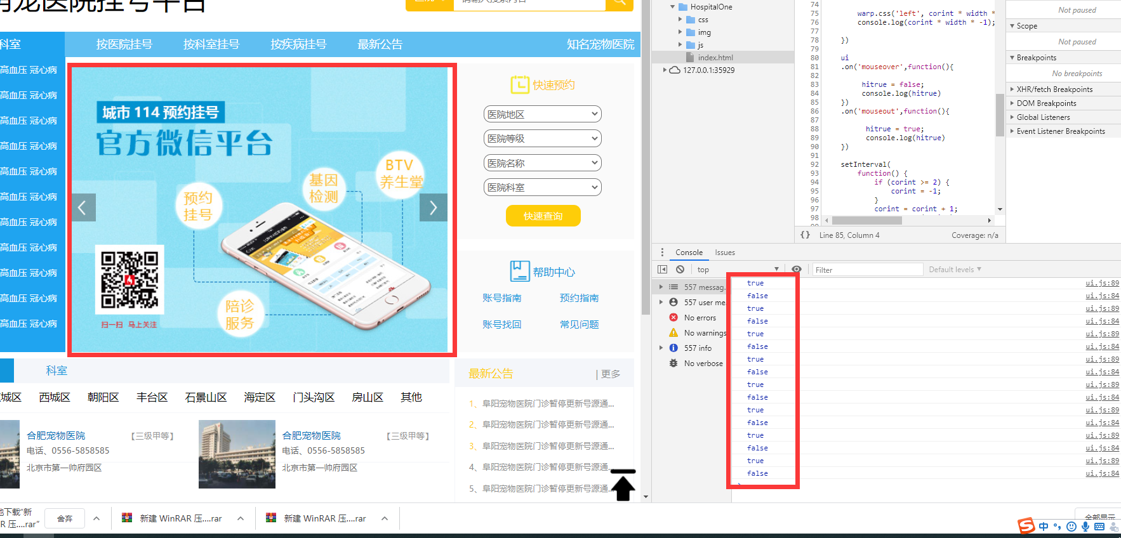The height and width of the screenshot is (538, 1121).
Task: Open the 医院地区 dropdown
Action: 543,114
